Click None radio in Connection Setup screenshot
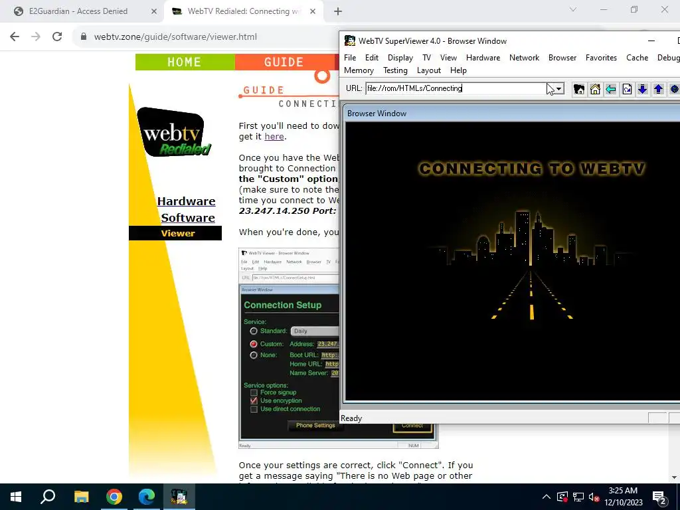This screenshot has width=680, height=510. (x=254, y=355)
